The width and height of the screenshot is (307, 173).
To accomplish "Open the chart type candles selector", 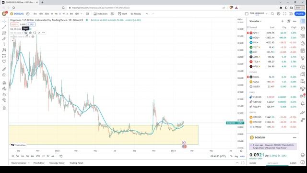I will (x=87, y=14).
